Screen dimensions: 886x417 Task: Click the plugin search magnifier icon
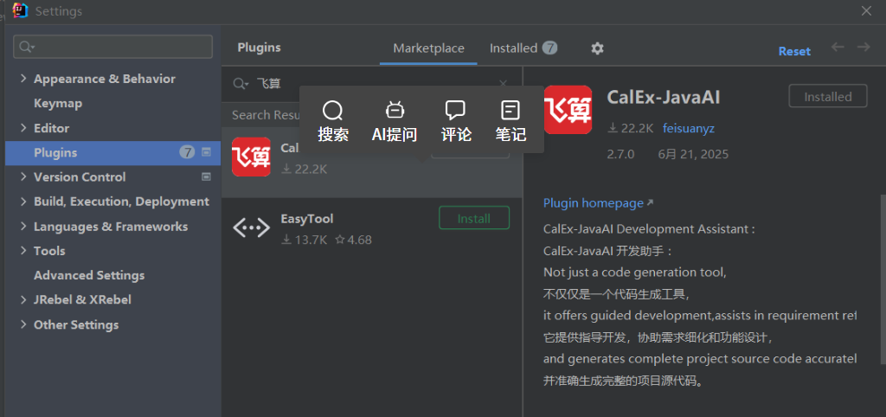click(241, 84)
